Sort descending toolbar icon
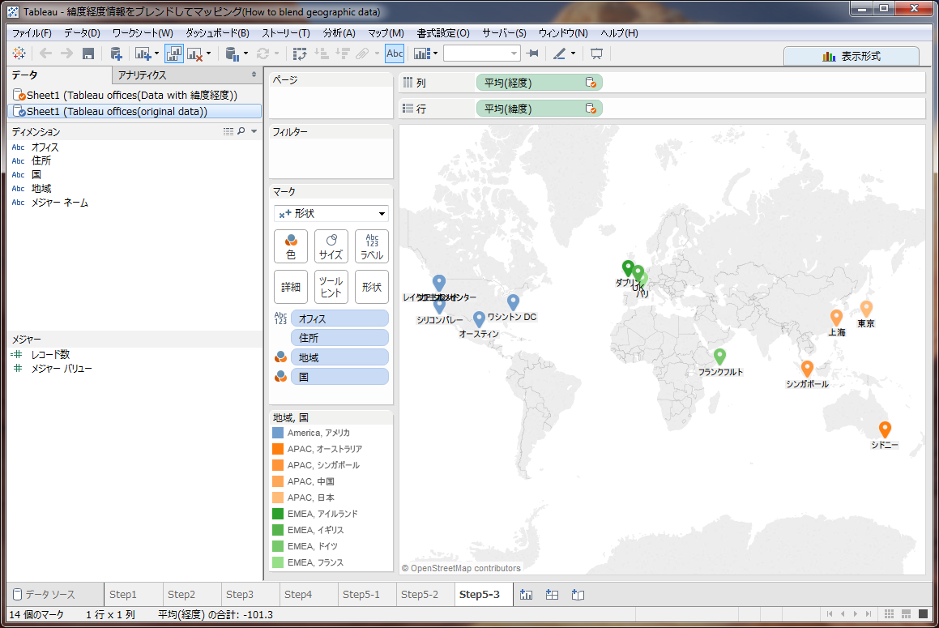The image size is (939, 628). click(x=343, y=54)
